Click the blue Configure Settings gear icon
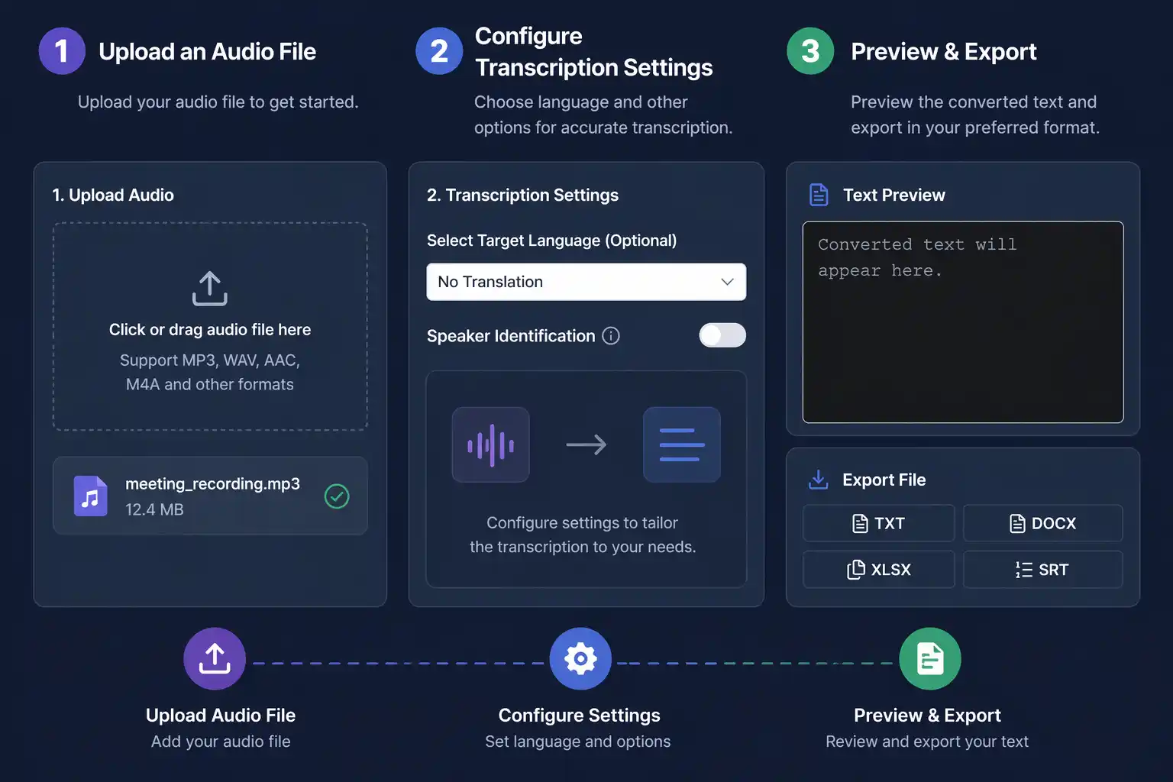 tap(580, 658)
